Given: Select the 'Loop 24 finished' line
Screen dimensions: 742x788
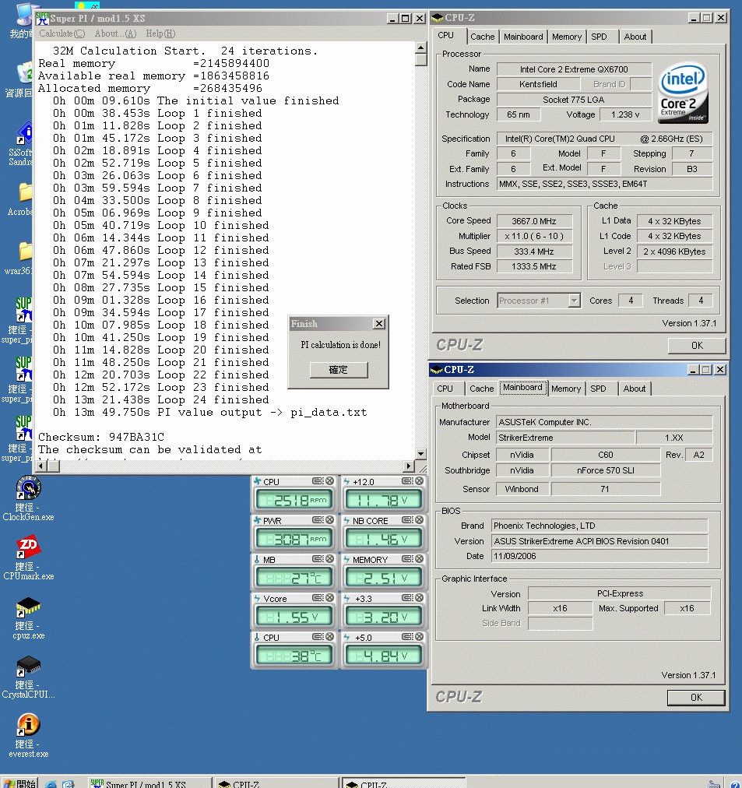Looking at the screenshot, I should tap(160, 400).
